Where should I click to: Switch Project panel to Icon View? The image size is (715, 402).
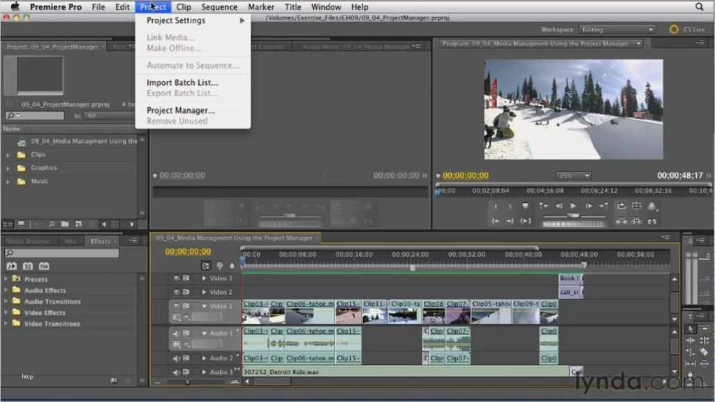[20, 223]
